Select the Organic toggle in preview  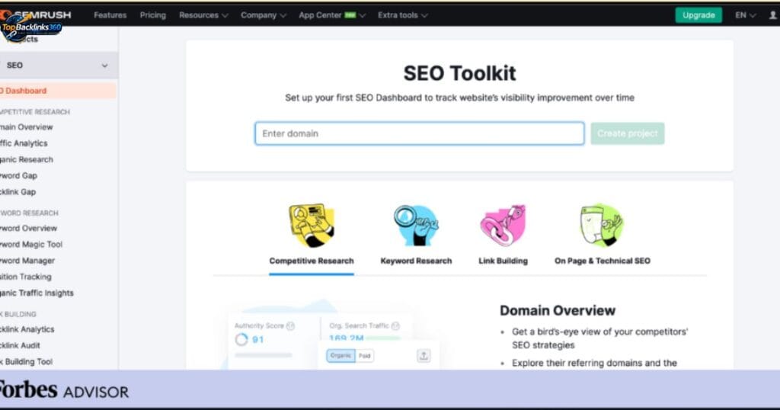point(340,355)
